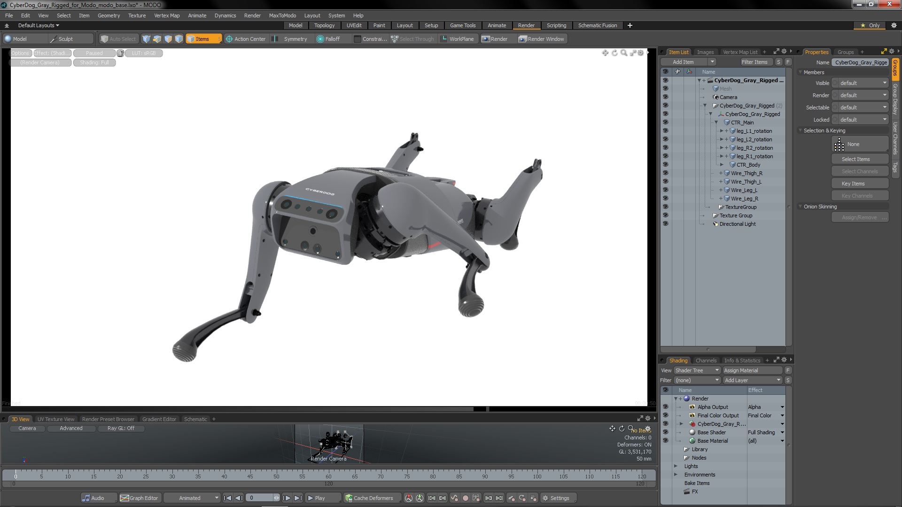Click the Select Items button
Viewport: 902px width, 507px height.
860,159
